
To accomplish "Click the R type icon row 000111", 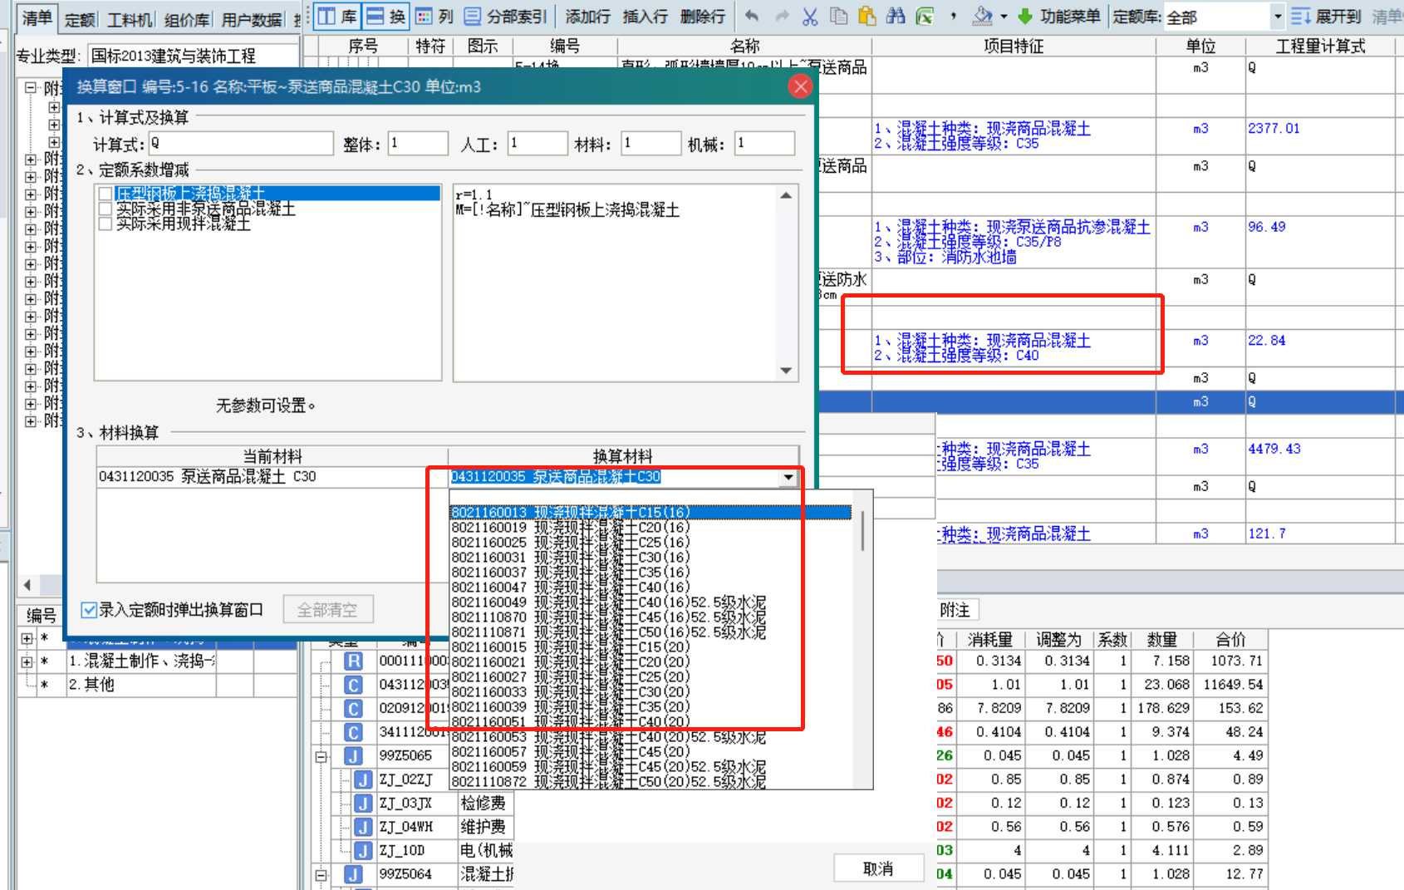I will pos(354,661).
